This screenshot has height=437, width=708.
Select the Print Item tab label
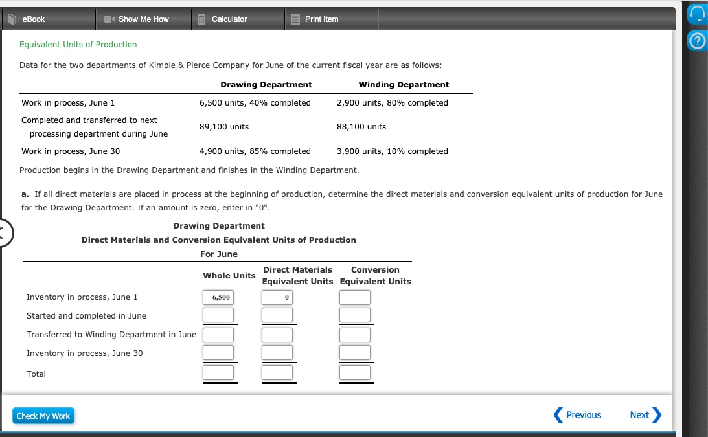click(321, 19)
